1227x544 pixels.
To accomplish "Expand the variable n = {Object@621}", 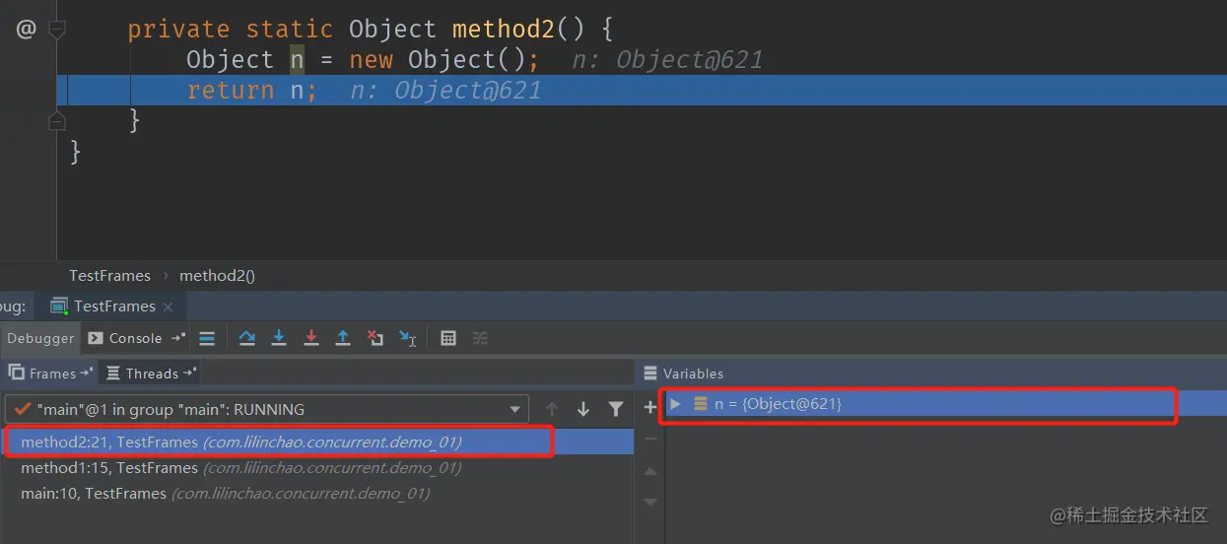I will [675, 404].
